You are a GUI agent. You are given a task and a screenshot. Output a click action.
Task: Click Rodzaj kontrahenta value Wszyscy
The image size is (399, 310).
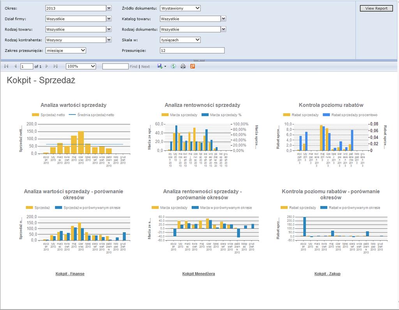[76, 40]
